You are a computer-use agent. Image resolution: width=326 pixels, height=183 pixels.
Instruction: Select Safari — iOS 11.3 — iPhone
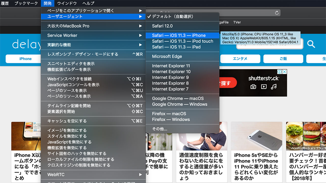point(182,35)
